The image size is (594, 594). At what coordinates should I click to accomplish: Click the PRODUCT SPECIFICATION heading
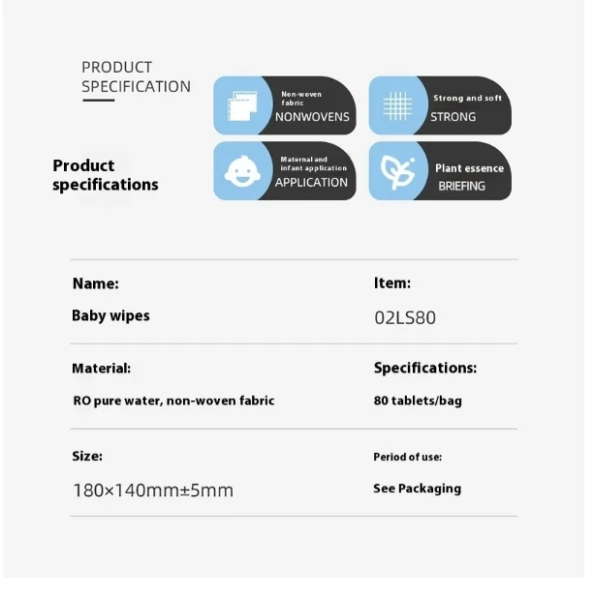pyautogui.click(x=136, y=77)
